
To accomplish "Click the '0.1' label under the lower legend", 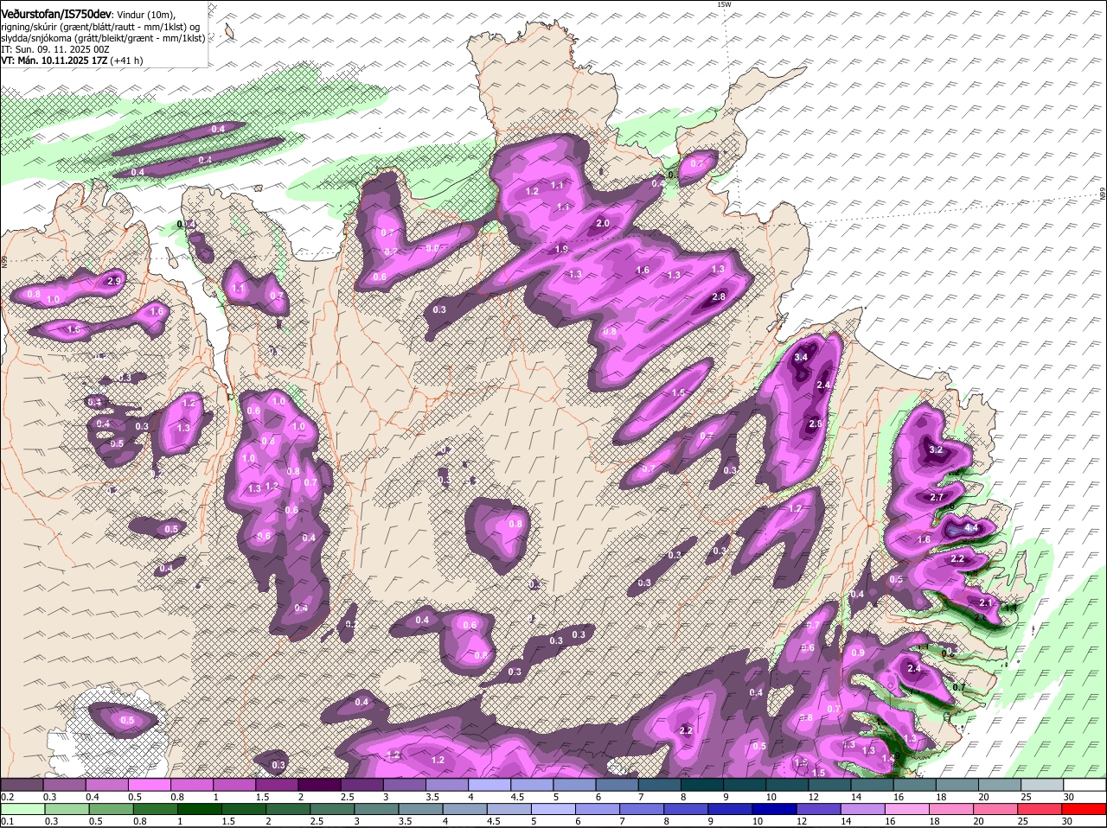I will (7, 820).
